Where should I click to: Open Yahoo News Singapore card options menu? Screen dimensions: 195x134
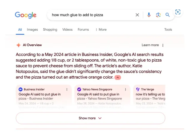point(126,89)
